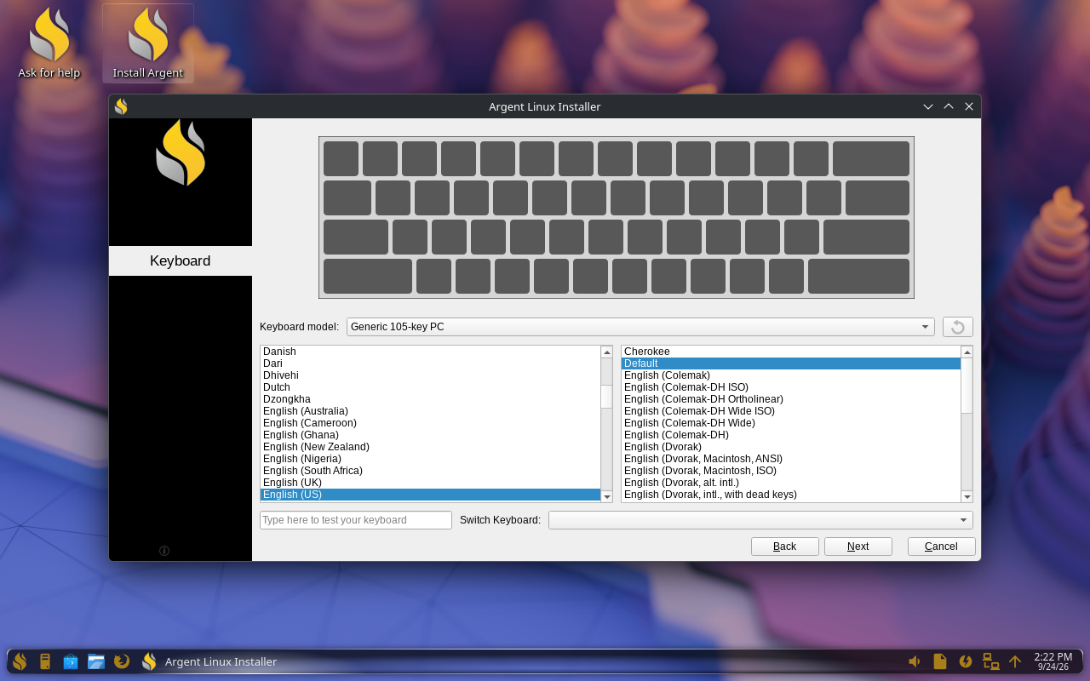This screenshot has height=681, width=1090.
Task: Open the application launcher flame in taskbar
Action: coord(20,661)
